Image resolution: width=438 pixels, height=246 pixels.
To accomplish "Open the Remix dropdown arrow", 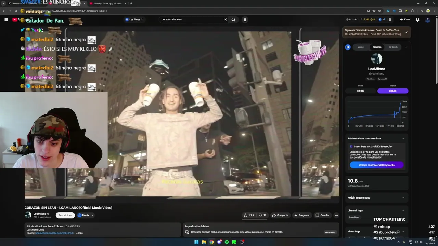I will [92, 215].
